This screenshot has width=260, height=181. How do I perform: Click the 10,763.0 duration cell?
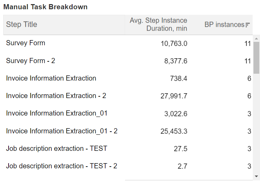pyautogui.click(x=174, y=44)
